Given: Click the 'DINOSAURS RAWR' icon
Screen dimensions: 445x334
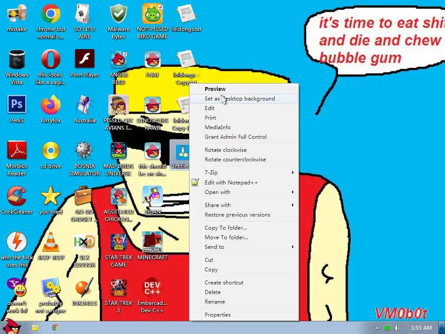Looking at the screenshot, I should [153, 113].
